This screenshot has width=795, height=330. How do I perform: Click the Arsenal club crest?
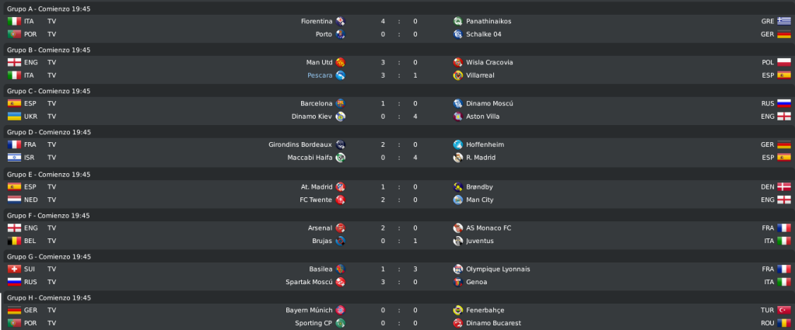click(340, 228)
